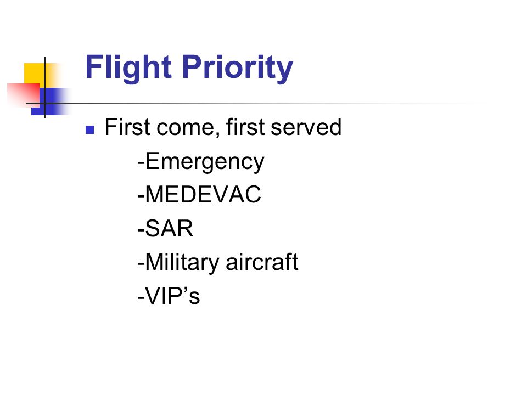This screenshot has width=527, height=395.
Task: Select the blue square bullet marker
Action: [89, 129]
